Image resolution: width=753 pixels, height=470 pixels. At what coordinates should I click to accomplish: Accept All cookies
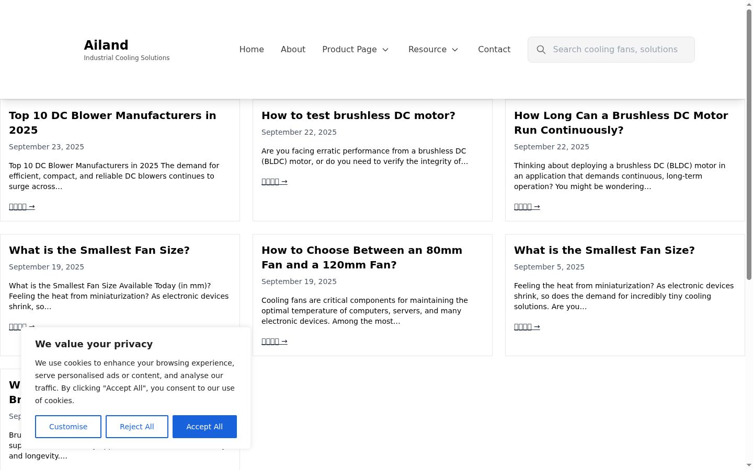(x=204, y=427)
